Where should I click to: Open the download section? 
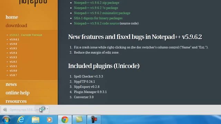[16, 25]
